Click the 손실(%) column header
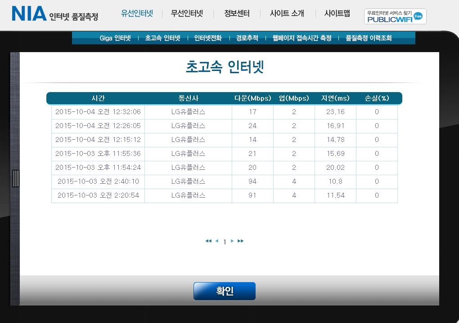The height and width of the screenshot is (323, 459). pyautogui.click(x=377, y=98)
